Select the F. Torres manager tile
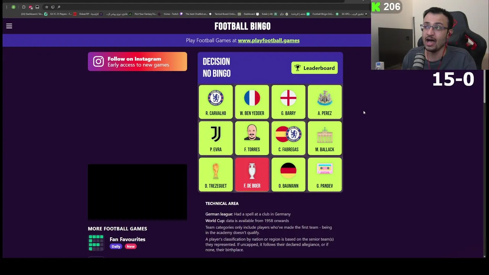This screenshot has width=489, height=275. (252, 138)
